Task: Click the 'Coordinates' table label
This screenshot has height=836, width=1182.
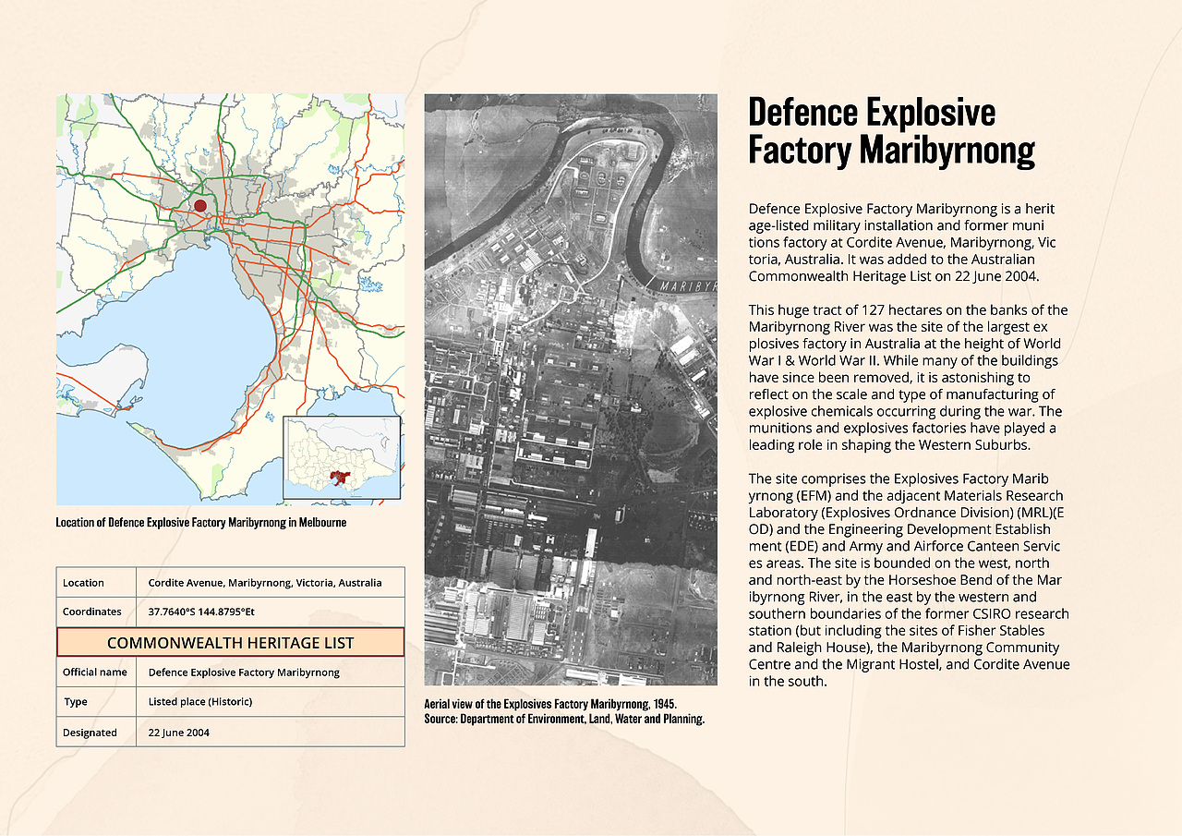Action: click(x=92, y=612)
